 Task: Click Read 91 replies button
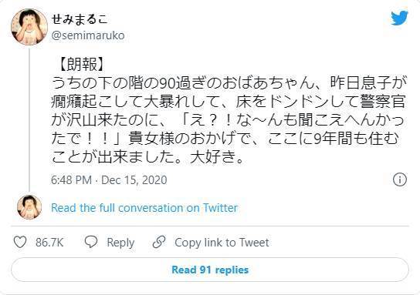point(210,270)
